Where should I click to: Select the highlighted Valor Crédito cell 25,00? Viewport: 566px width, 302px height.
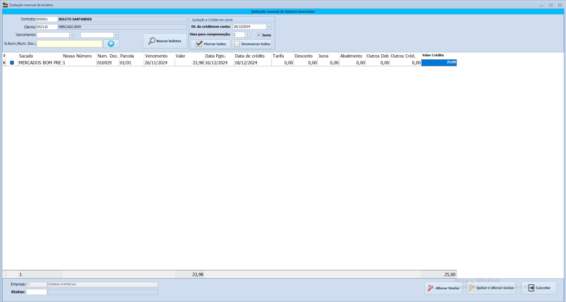tap(439, 63)
